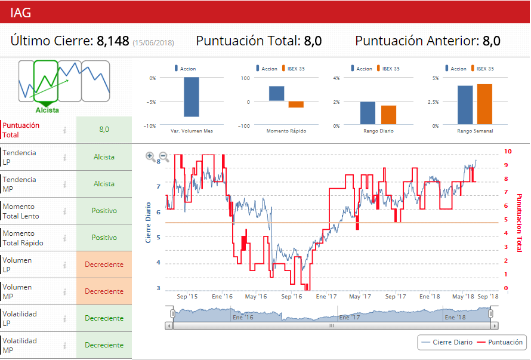Open info icon for Tendencia LP row
Viewport: 531px width, 360px height.
point(64,157)
